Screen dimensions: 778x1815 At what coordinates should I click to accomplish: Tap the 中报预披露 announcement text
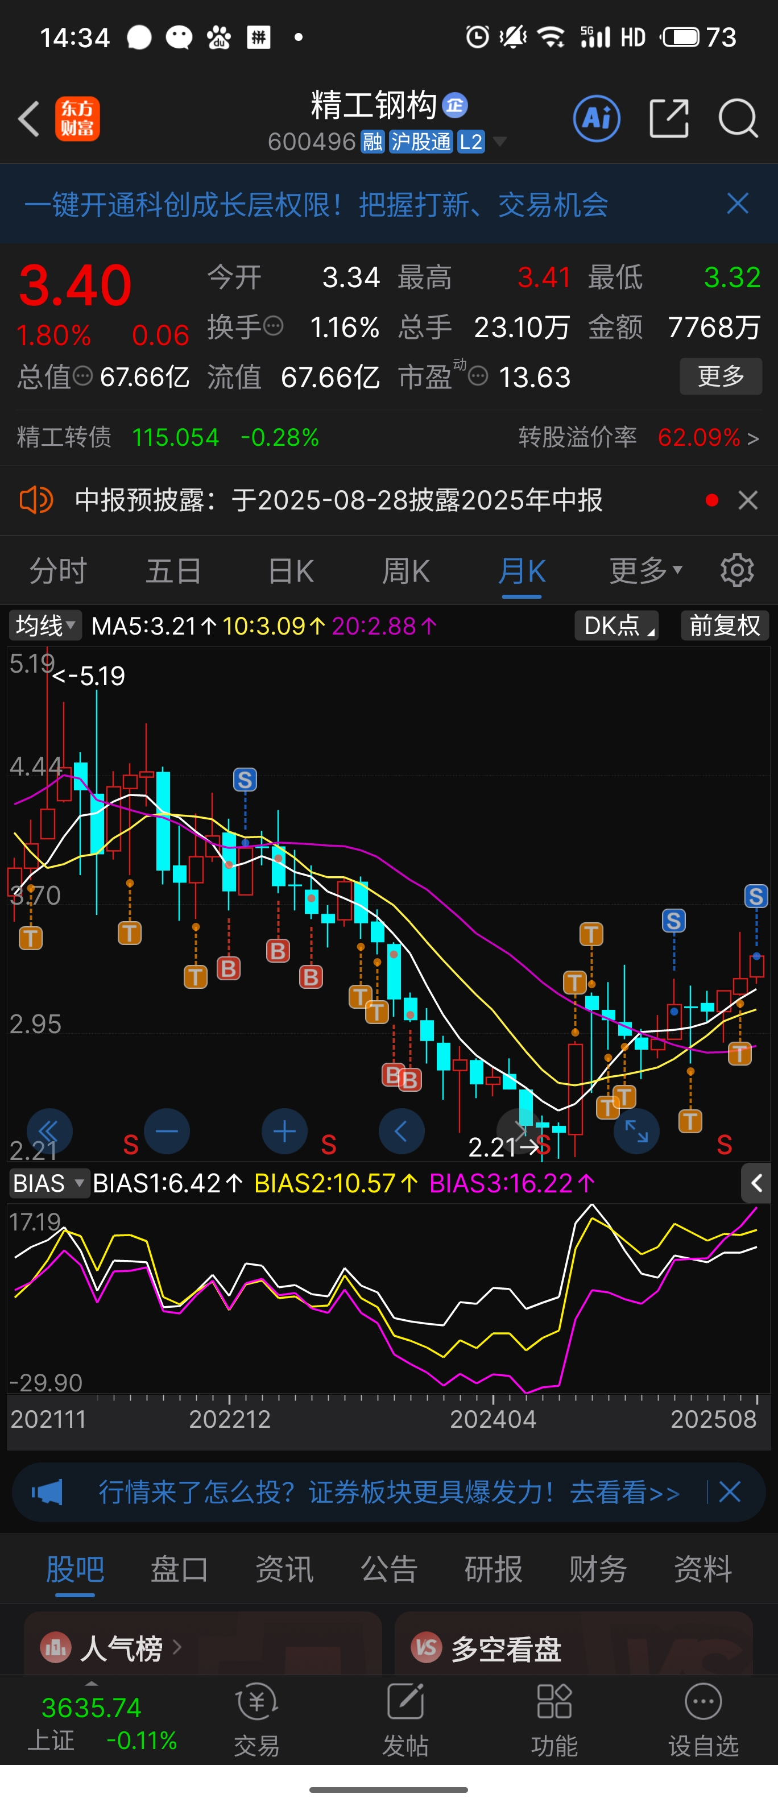tap(339, 500)
